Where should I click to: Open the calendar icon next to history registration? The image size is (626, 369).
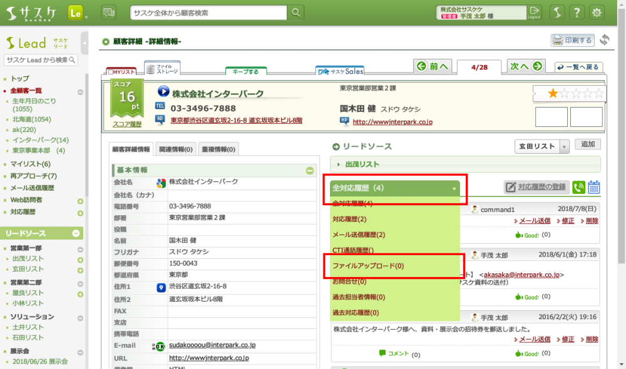pyautogui.click(x=594, y=187)
